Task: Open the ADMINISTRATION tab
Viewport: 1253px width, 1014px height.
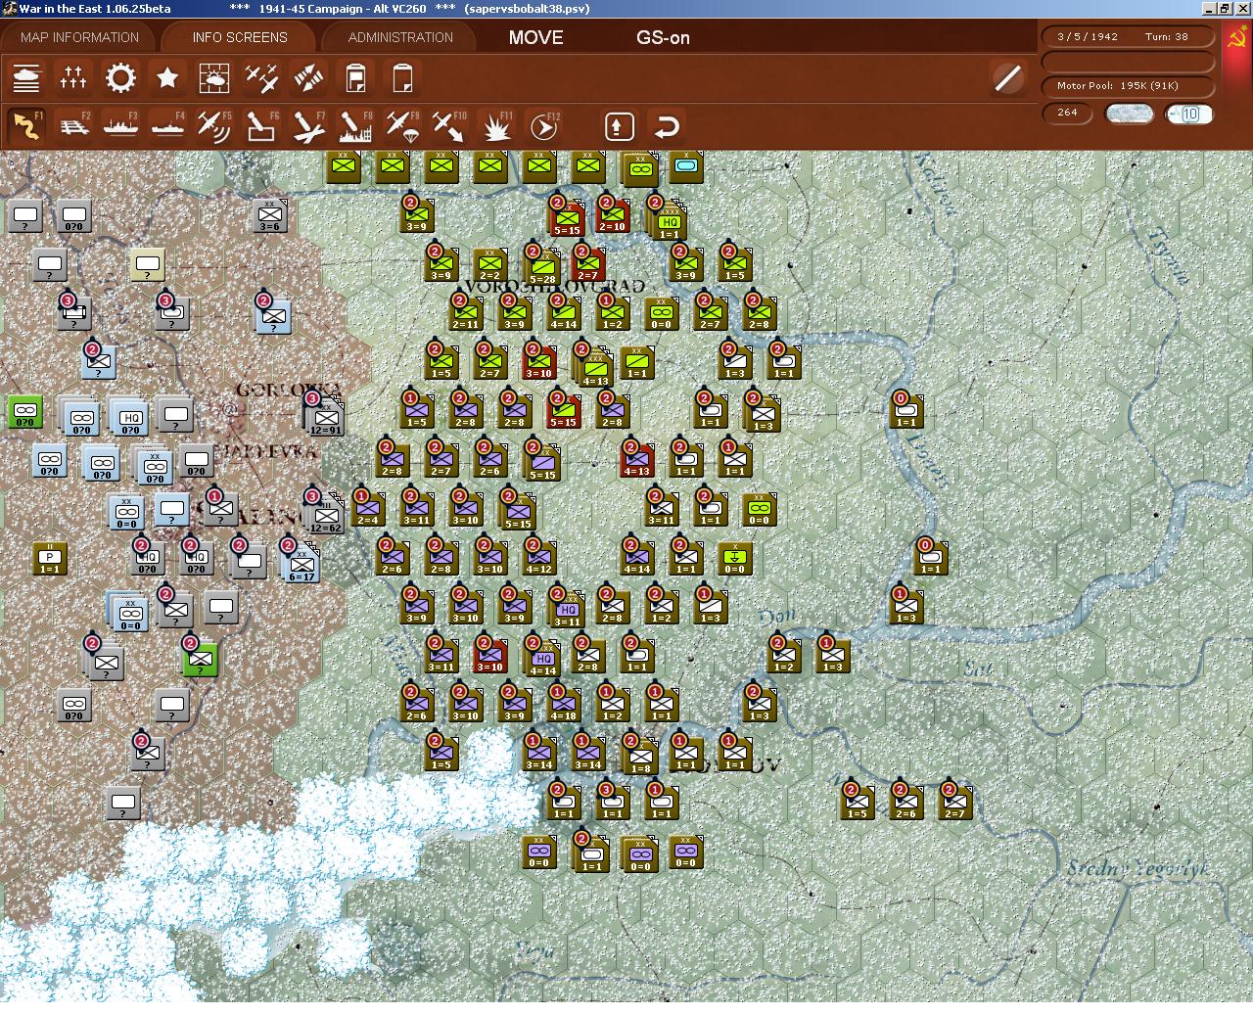Action: 400,37
